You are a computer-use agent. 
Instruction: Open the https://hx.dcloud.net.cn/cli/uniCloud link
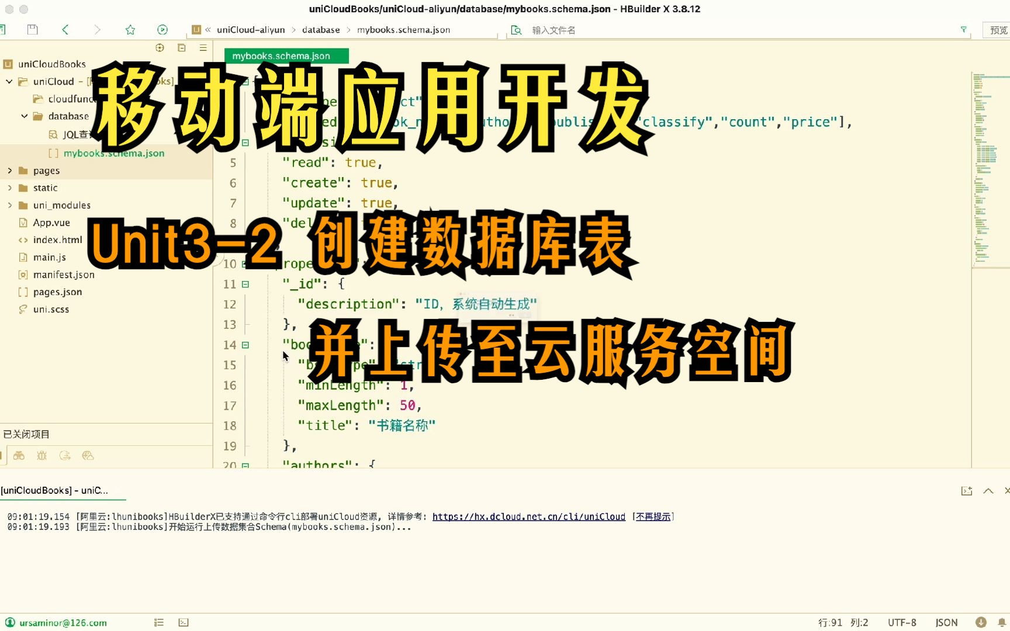tap(528, 516)
